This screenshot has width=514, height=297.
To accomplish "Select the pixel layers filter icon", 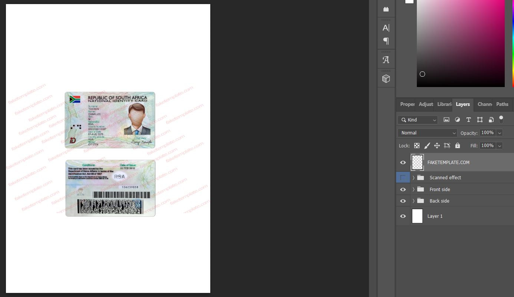I will click(447, 120).
